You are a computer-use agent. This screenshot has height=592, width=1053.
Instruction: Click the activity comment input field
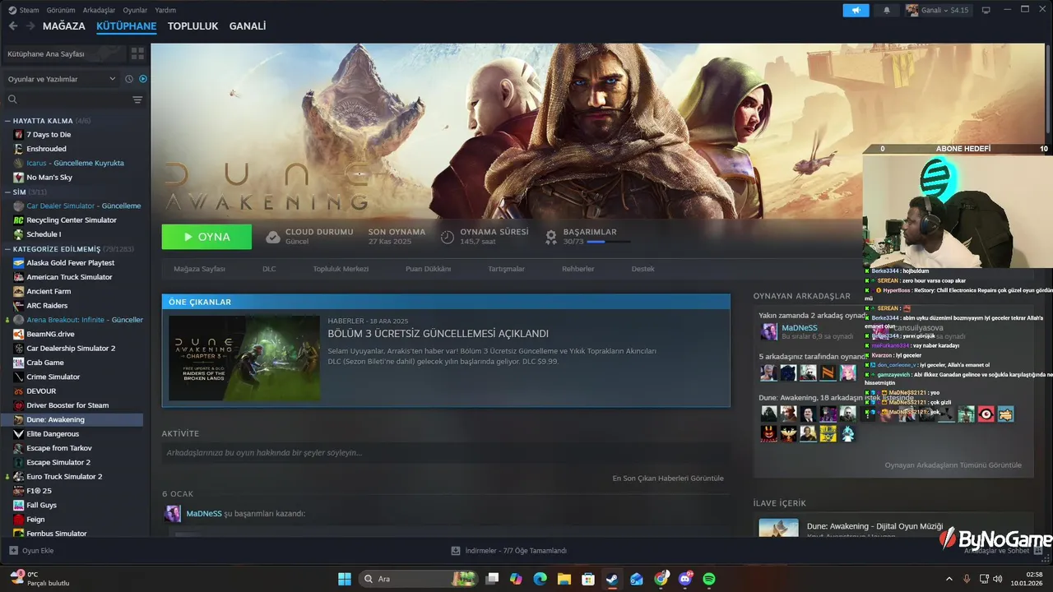(445, 453)
